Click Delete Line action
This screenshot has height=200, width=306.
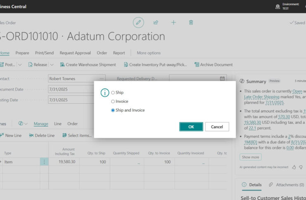(42, 135)
